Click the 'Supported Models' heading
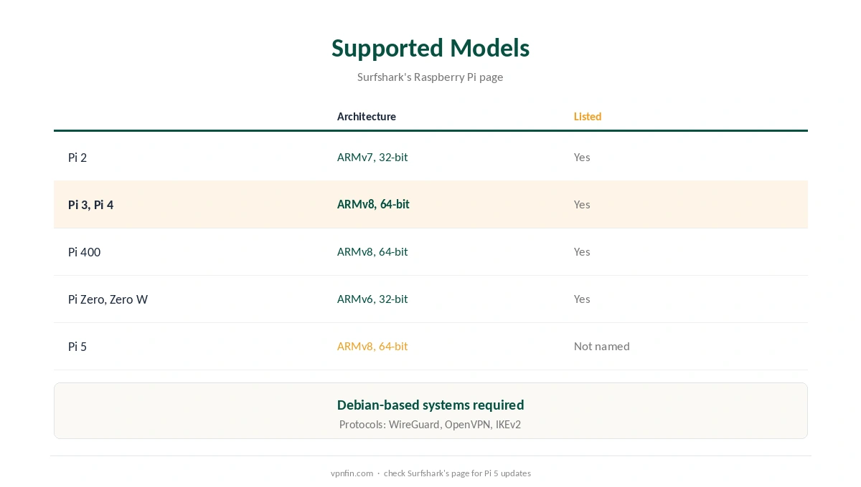This screenshot has height=487, width=861. tap(430, 48)
